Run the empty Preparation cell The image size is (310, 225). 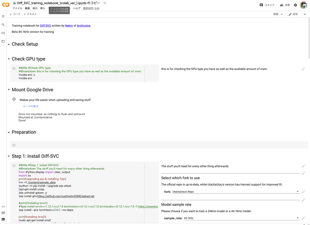click(x=14, y=145)
